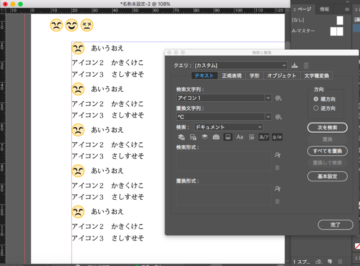This screenshot has height=266, width=360.
Task: Switch to the 正規表現 tab
Action: point(231,76)
